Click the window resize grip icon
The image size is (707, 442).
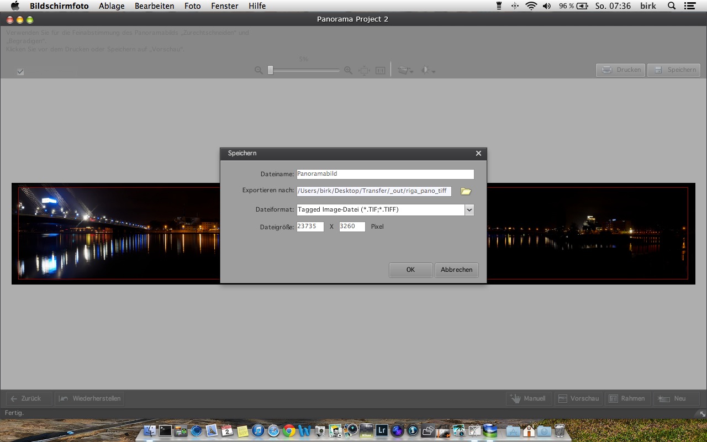[x=702, y=413]
